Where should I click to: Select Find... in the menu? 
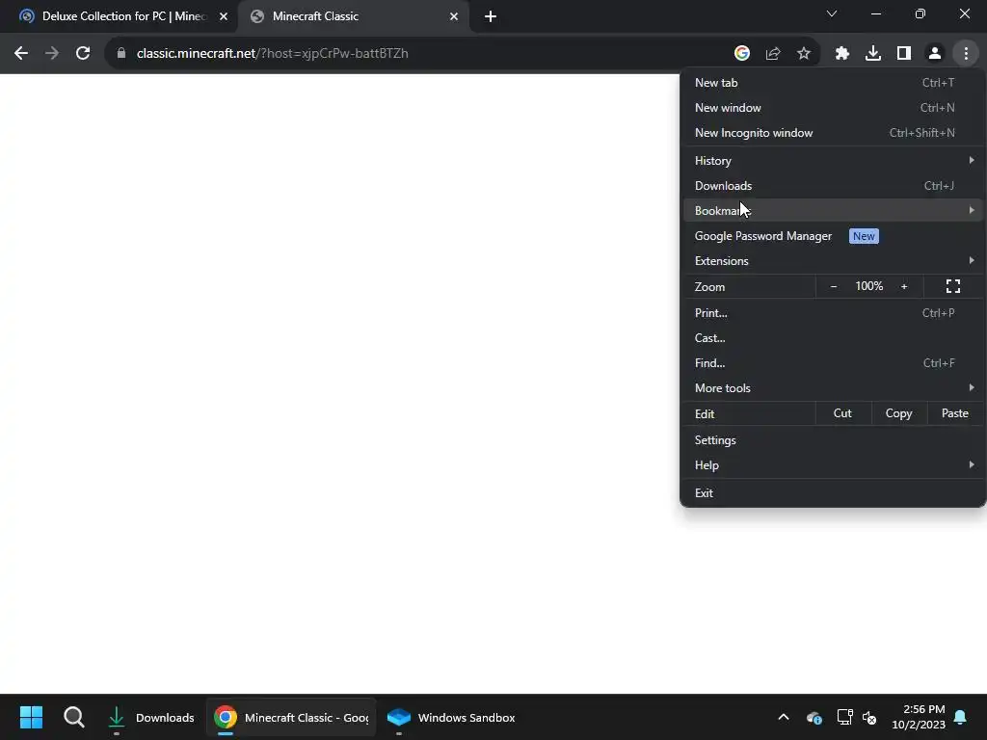pos(833,363)
